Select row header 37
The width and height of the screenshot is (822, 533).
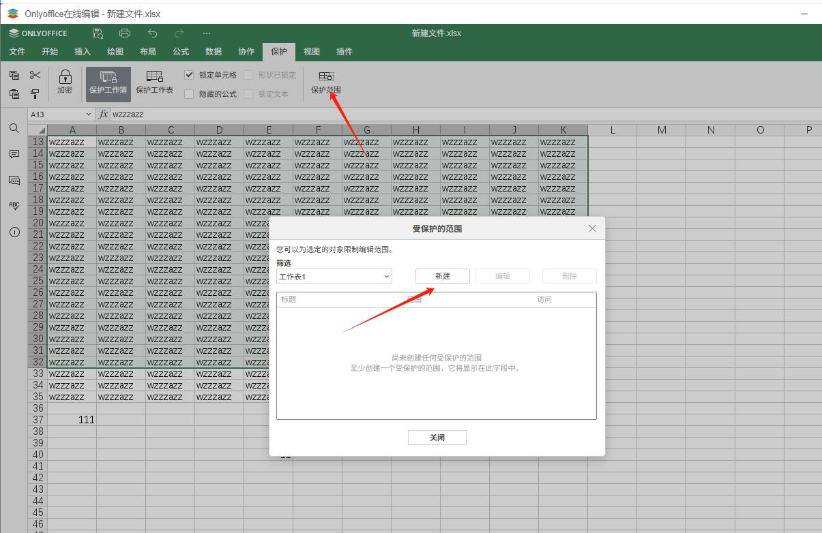point(38,420)
